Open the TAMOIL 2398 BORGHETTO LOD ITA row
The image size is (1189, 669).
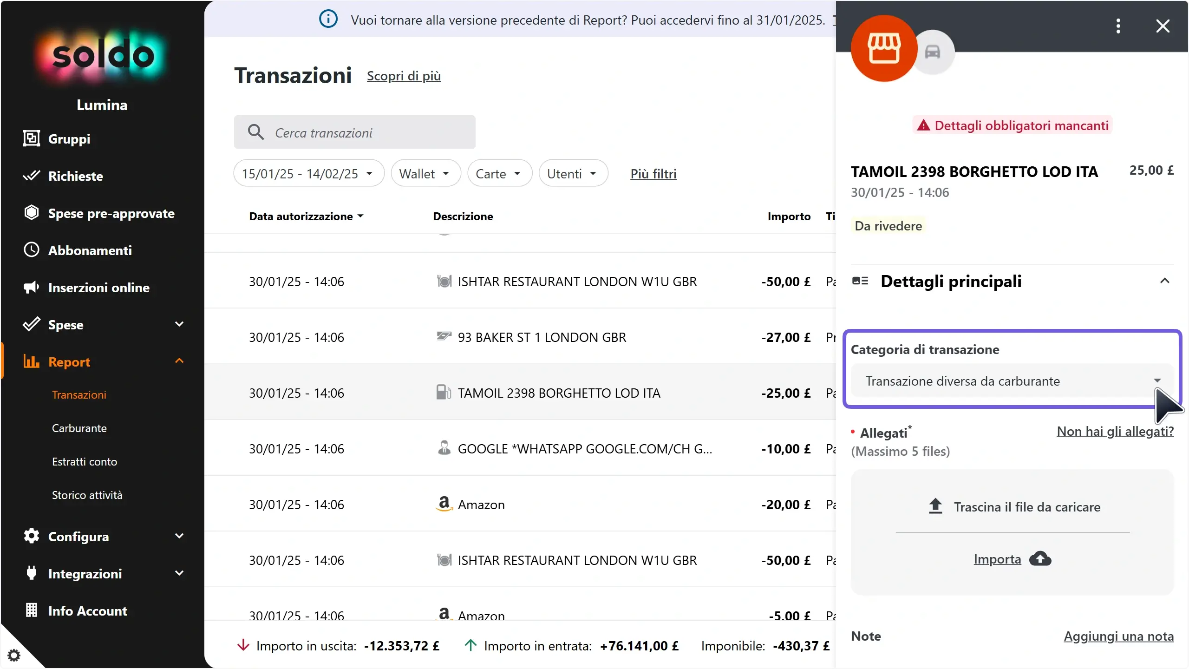coord(520,392)
